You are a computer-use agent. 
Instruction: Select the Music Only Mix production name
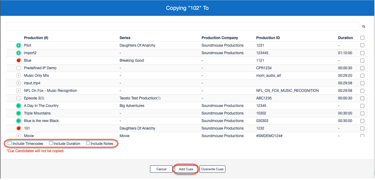tap(36, 76)
